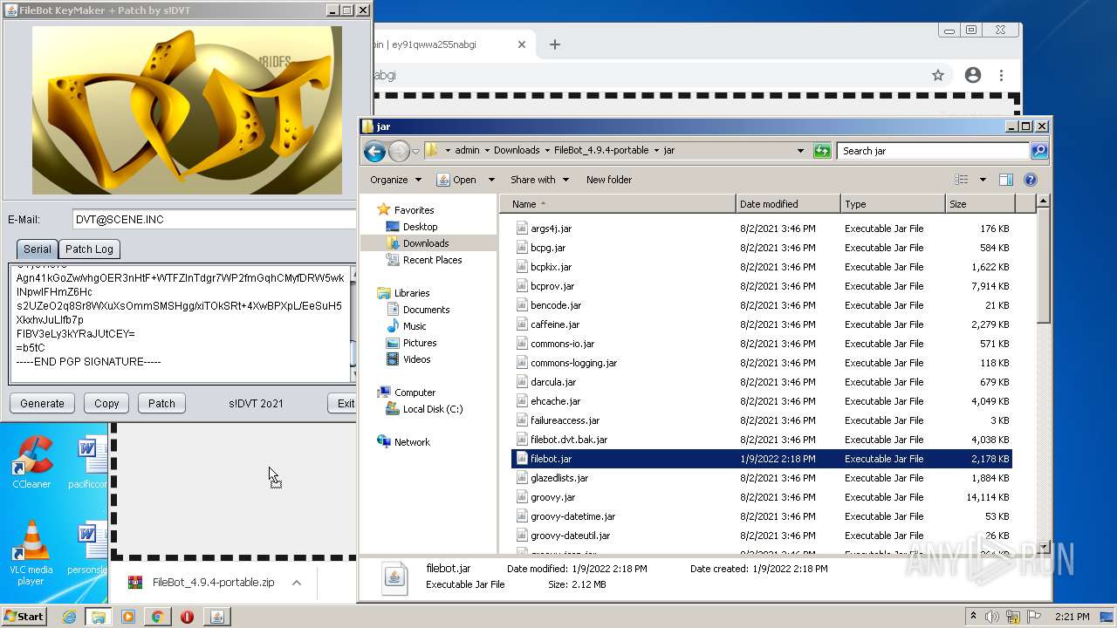
Task: Expand the address bar history dropdown
Action: (800, 151)
